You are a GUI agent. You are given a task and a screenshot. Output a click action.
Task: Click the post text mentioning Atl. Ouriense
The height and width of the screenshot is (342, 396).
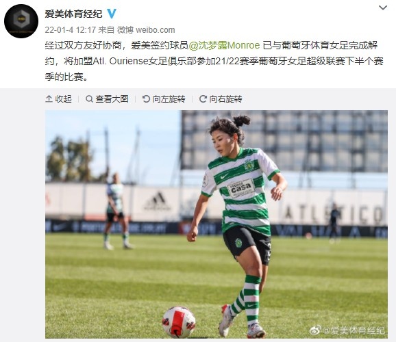214,61
